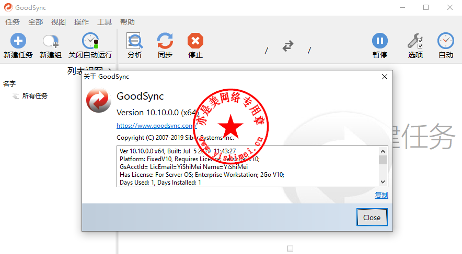This screenshot has height=254, width=462.
Task: Open options with the 选项 wrench icon
Action: point(415,41)
